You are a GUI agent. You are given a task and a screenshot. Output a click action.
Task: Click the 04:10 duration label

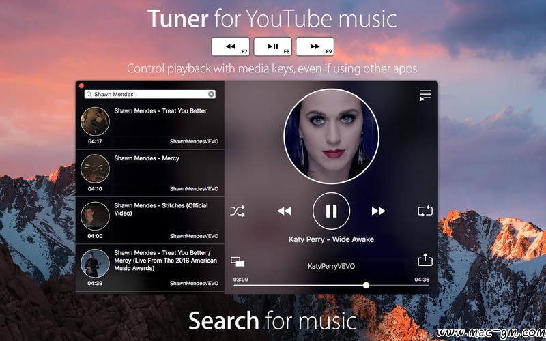[x=95, y=189]
